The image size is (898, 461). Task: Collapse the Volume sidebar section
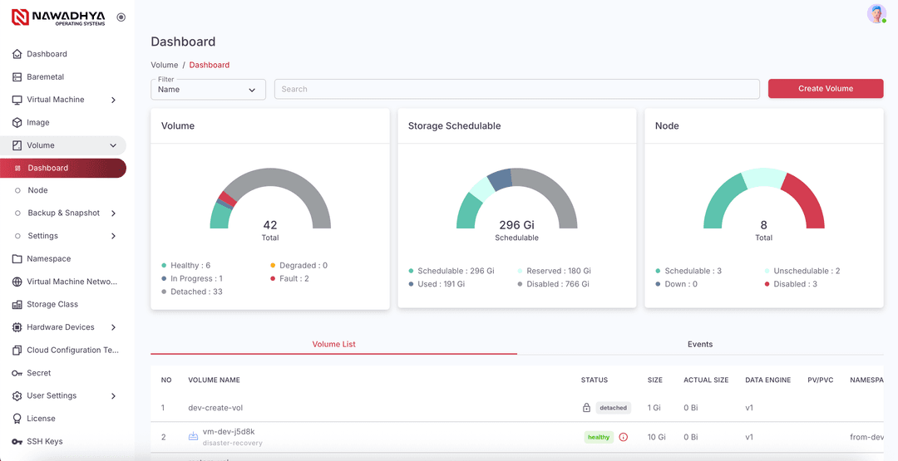113,145
